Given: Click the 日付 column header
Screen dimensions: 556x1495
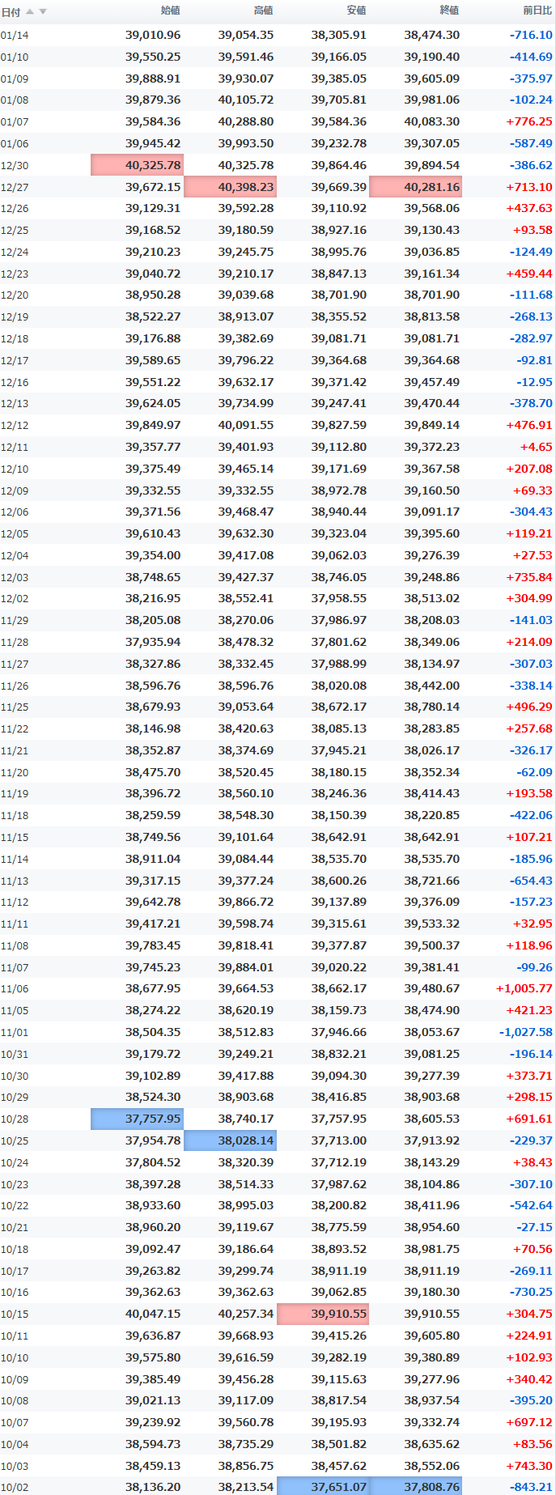Looking at the screenshot, I should click(x=11, y=11).
